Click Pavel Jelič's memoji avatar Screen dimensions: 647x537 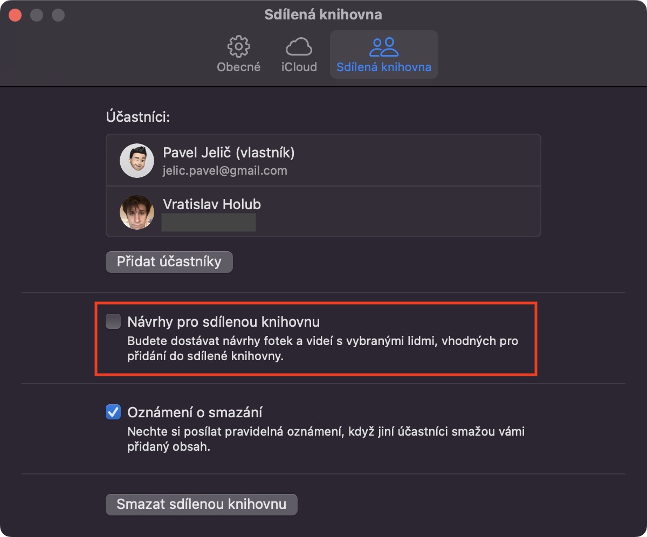click(137, 161)
